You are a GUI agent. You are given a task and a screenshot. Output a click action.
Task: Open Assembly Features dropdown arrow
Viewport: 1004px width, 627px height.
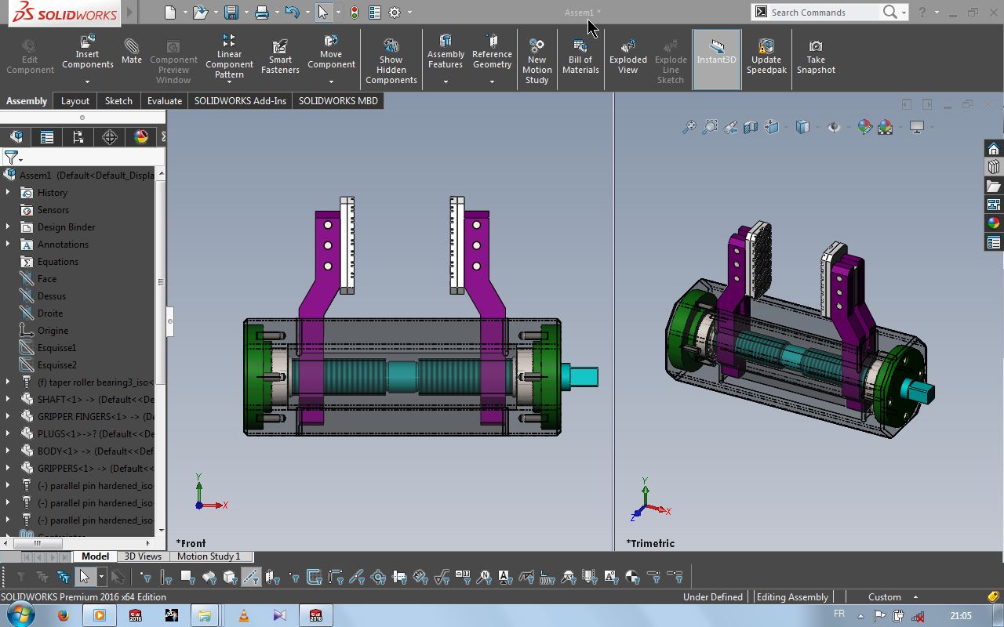pos(446,82)
